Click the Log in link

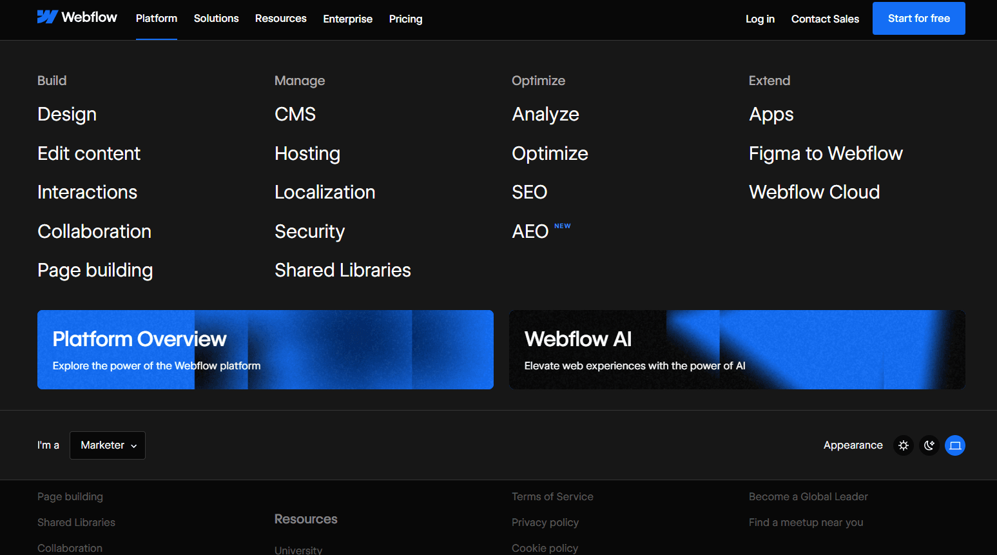pyautogui.click(x=760, y=19)
